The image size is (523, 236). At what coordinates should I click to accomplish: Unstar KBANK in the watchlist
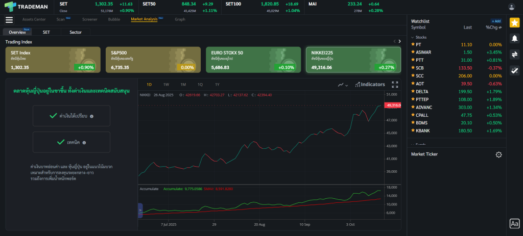413,131
